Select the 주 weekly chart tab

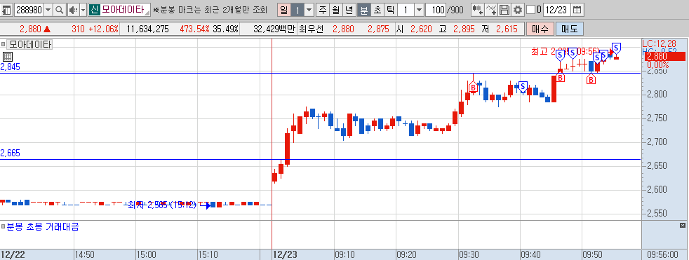pos(323,10)
